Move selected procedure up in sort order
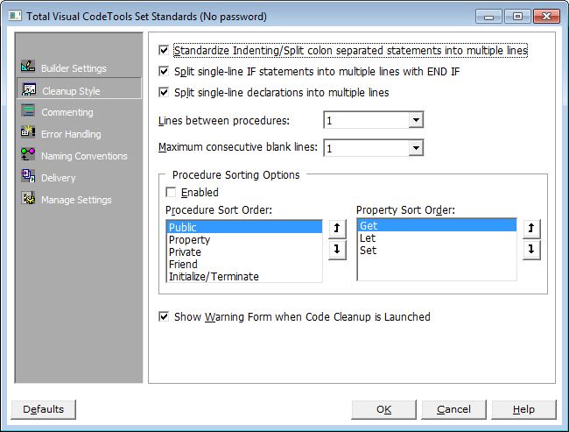This screenshot has height=432, width=569. (x=337, y=228)
